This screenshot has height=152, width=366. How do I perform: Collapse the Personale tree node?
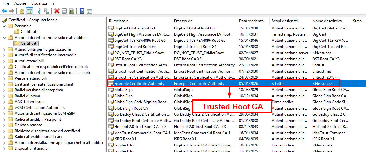point(4,26)
